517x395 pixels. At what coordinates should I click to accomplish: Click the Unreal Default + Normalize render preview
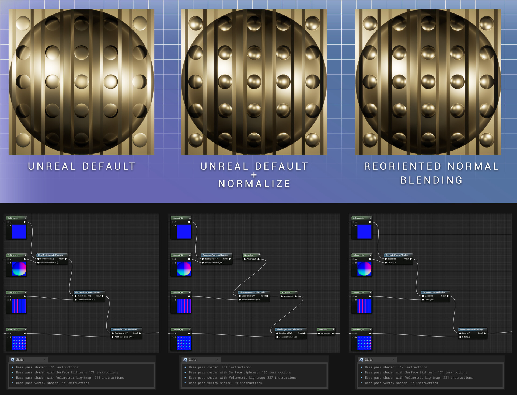coord(254,82)
